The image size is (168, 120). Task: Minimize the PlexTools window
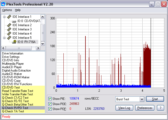coord(151,4)
